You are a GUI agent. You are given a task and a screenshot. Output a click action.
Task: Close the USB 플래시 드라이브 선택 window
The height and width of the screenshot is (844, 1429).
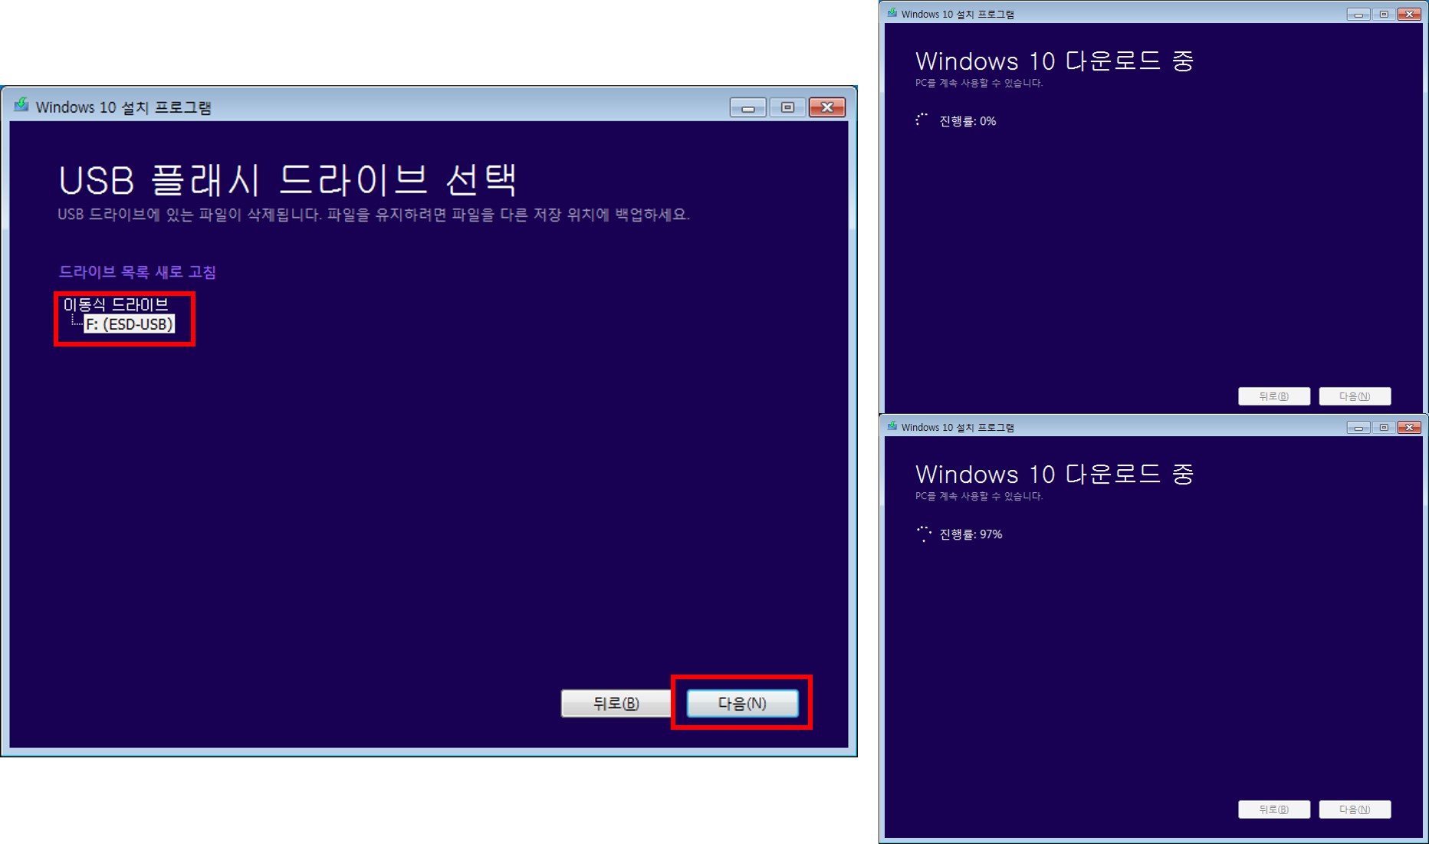827,107
